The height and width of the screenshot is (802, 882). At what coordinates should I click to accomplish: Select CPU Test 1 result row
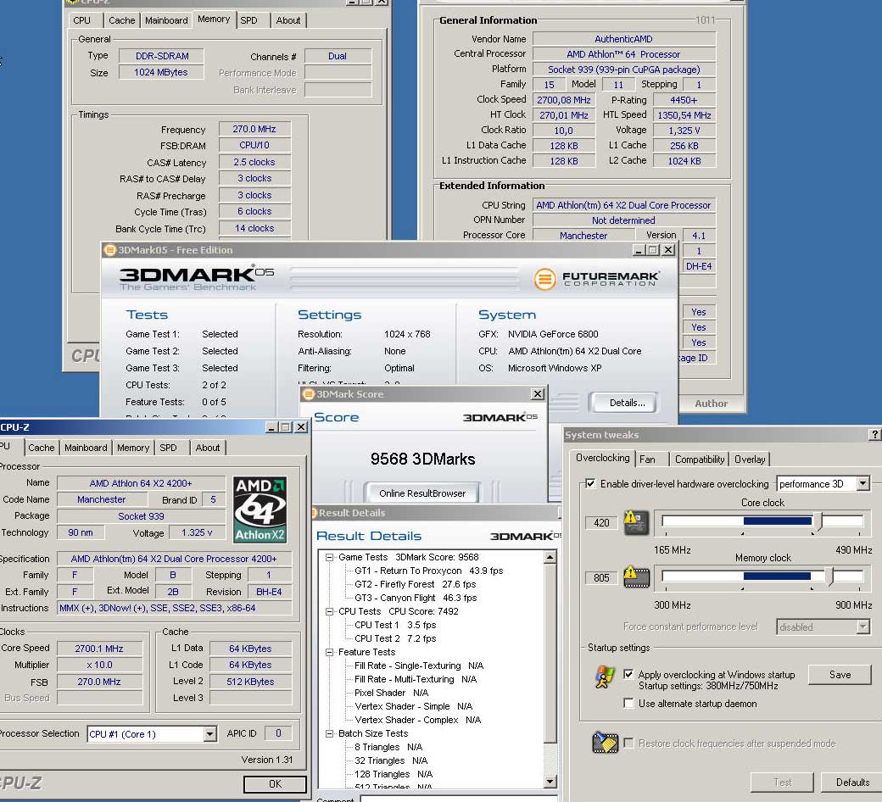(x=395, y=625)
